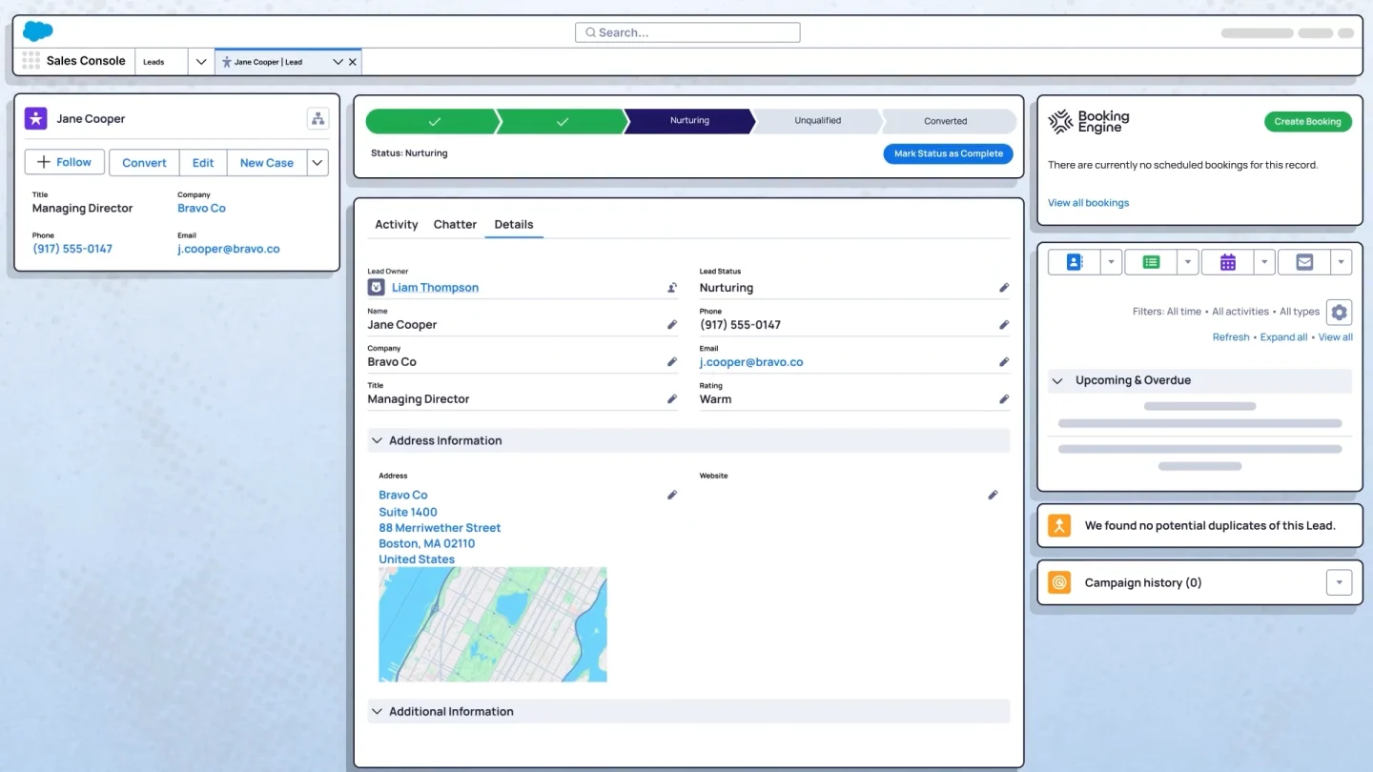
Task: Select the Nurturing path stage
Action: [x=689, y=121]
